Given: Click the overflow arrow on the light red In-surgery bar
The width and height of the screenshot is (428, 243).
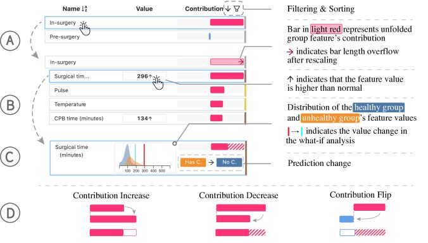Looking at the screenshot, I should click(x=241, y=62).
